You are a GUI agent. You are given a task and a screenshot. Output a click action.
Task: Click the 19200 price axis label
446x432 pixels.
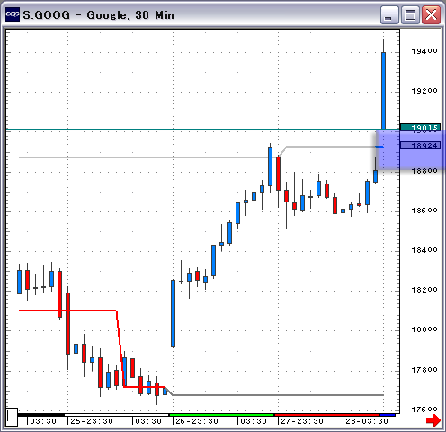pos(424,91)
